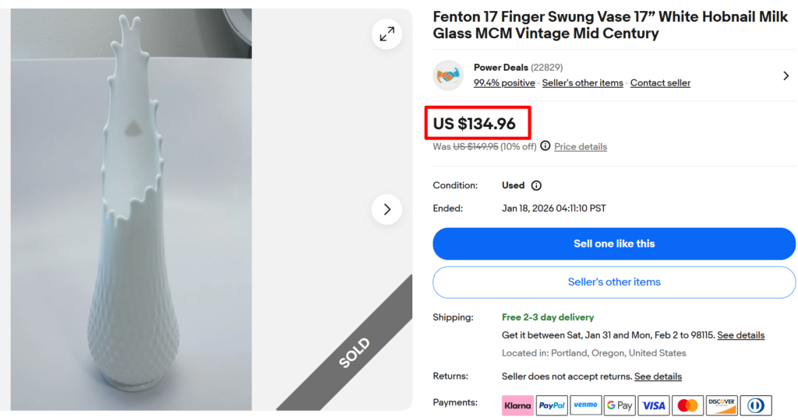This screenshot has height=420, width=798.
Task: Click info icon beside Price details
Action: click(x=546, y=146)
